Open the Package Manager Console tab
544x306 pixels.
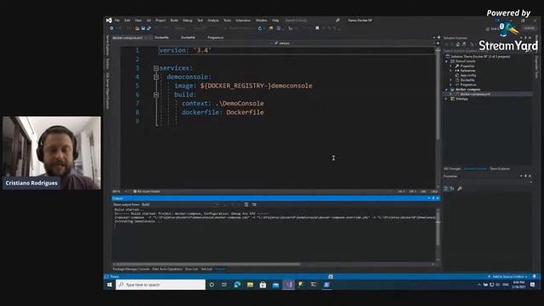pyautogui.click(x=131, y=269)
